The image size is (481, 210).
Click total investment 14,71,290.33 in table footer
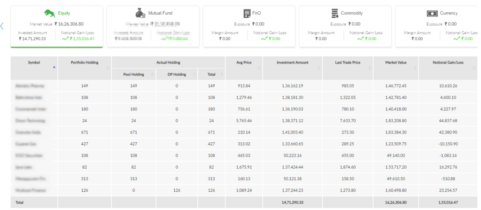(x=293, y=202)
